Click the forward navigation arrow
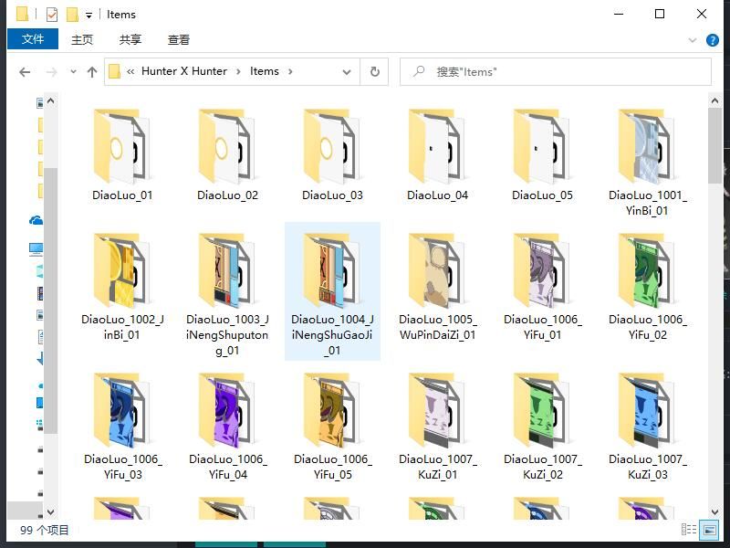Screen dimensions: 730x548 pos(51,72)
